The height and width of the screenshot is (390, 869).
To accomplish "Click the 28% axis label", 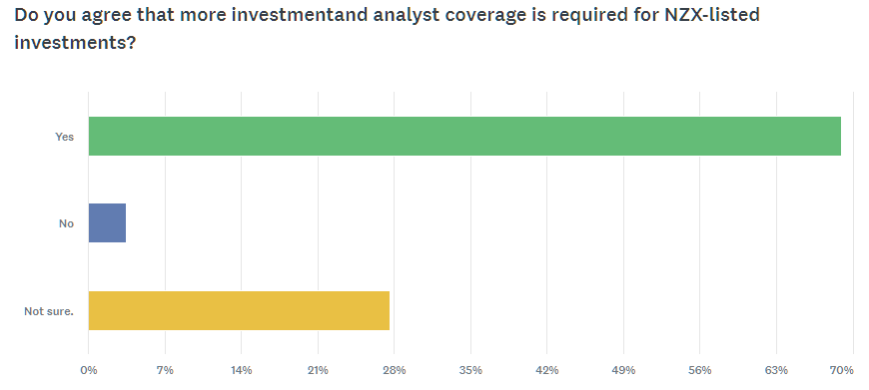I will tap(395, 370).
